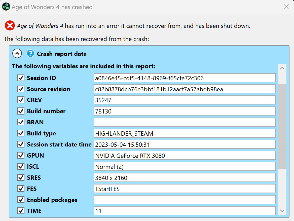This screenshot has width=294, height=221.
Task: Collapse the Crash report data section
Action: tap(17, 53)
